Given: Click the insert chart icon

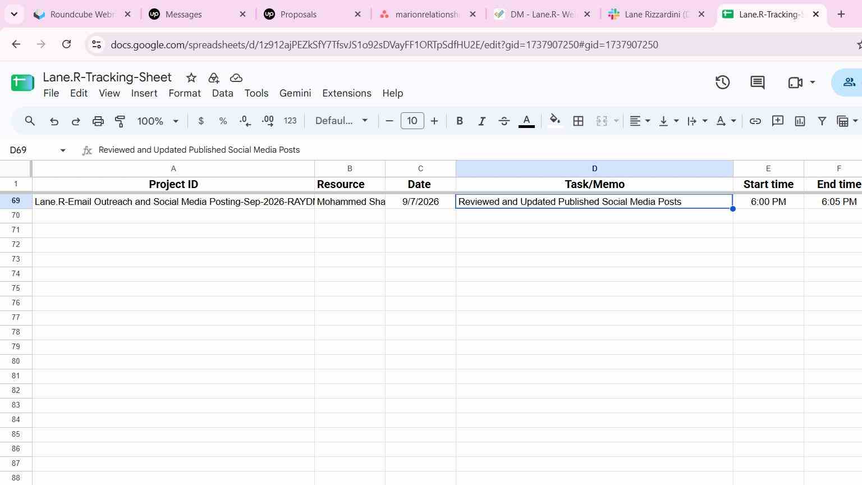Looking at the screenshot, I should click(800, 121).
